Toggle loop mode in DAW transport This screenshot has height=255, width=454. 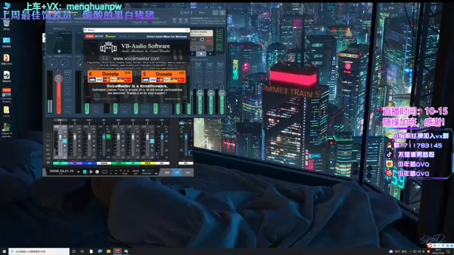(x=104, y=172)
